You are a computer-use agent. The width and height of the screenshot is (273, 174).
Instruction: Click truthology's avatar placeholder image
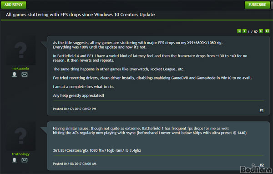[x=21, y=136]
